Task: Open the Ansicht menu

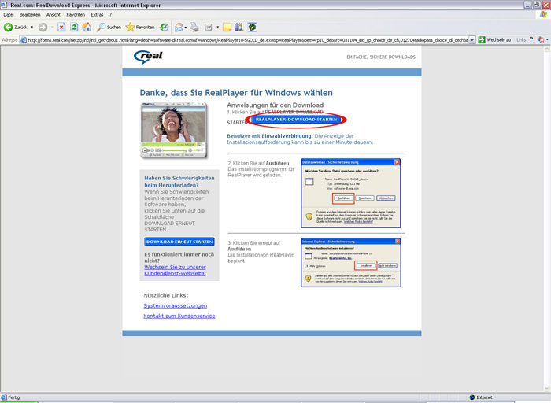Action: (x=54, y=15)
